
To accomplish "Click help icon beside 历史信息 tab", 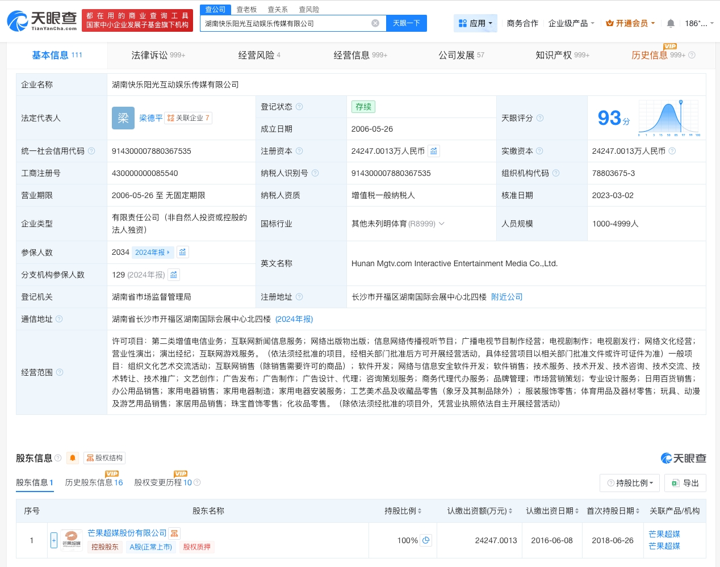I will point(692,55).
